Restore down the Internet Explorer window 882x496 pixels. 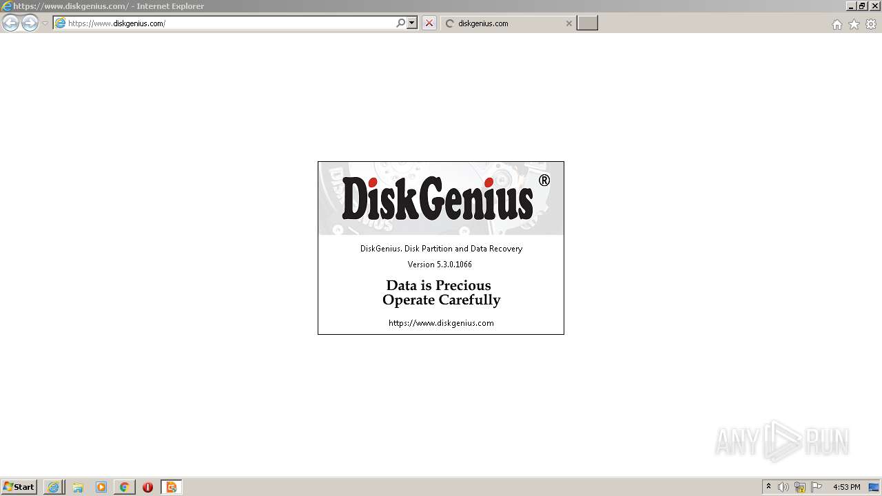point(862,6)
